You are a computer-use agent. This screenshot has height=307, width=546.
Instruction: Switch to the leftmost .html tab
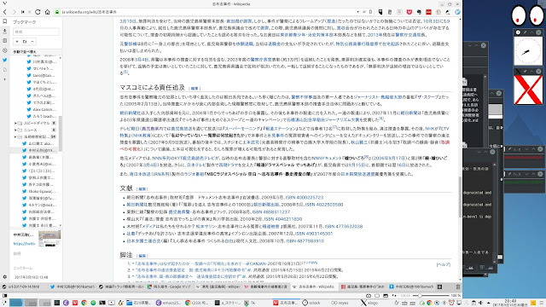coord(23,287)
